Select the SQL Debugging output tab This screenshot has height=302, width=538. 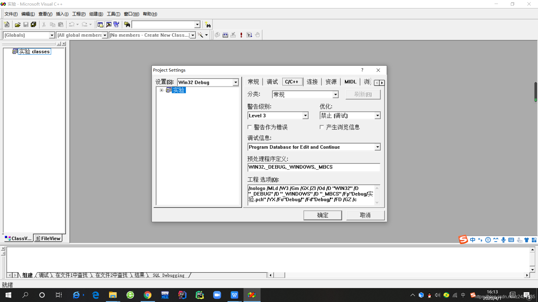click(x=169, y=275)
